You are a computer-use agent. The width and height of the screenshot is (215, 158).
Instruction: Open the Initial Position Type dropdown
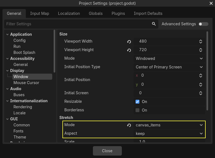(169, 67)
